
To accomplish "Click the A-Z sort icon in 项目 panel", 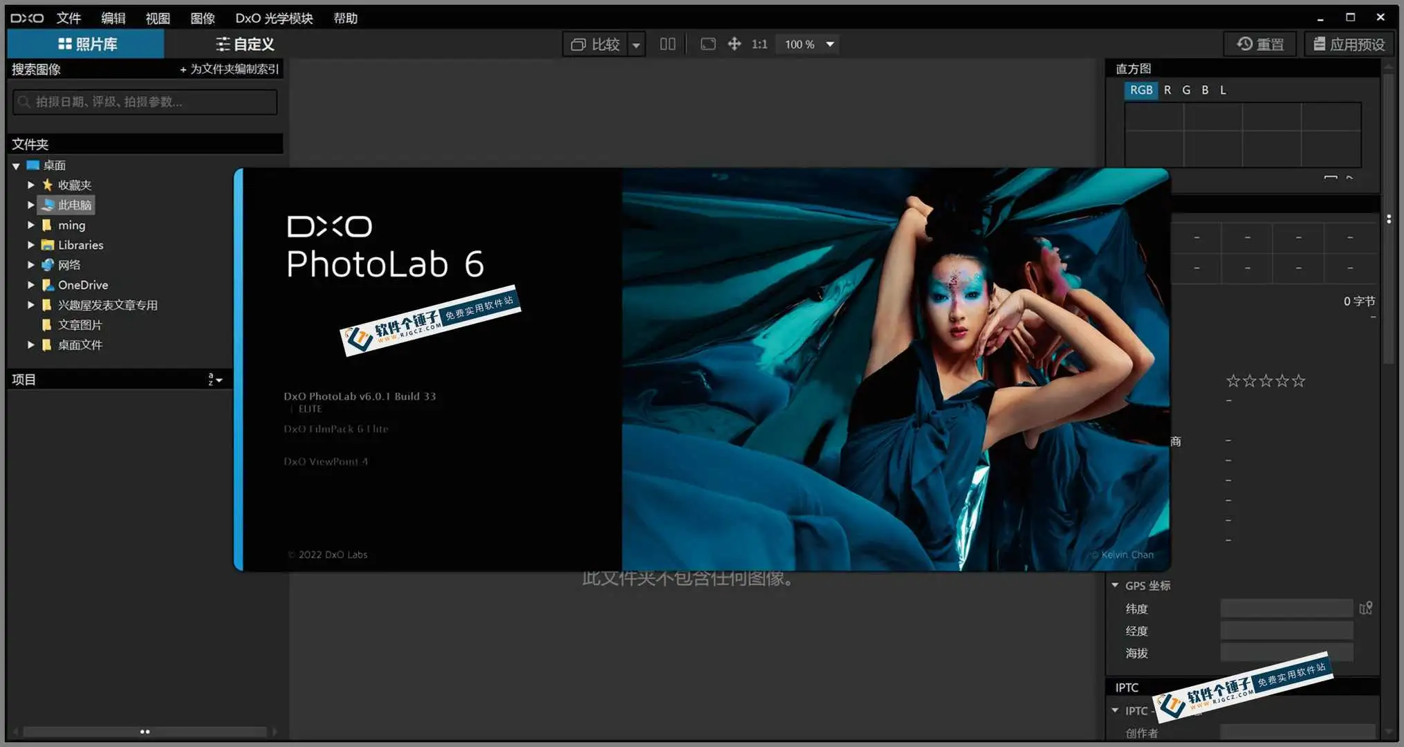I will click(213, 379).
